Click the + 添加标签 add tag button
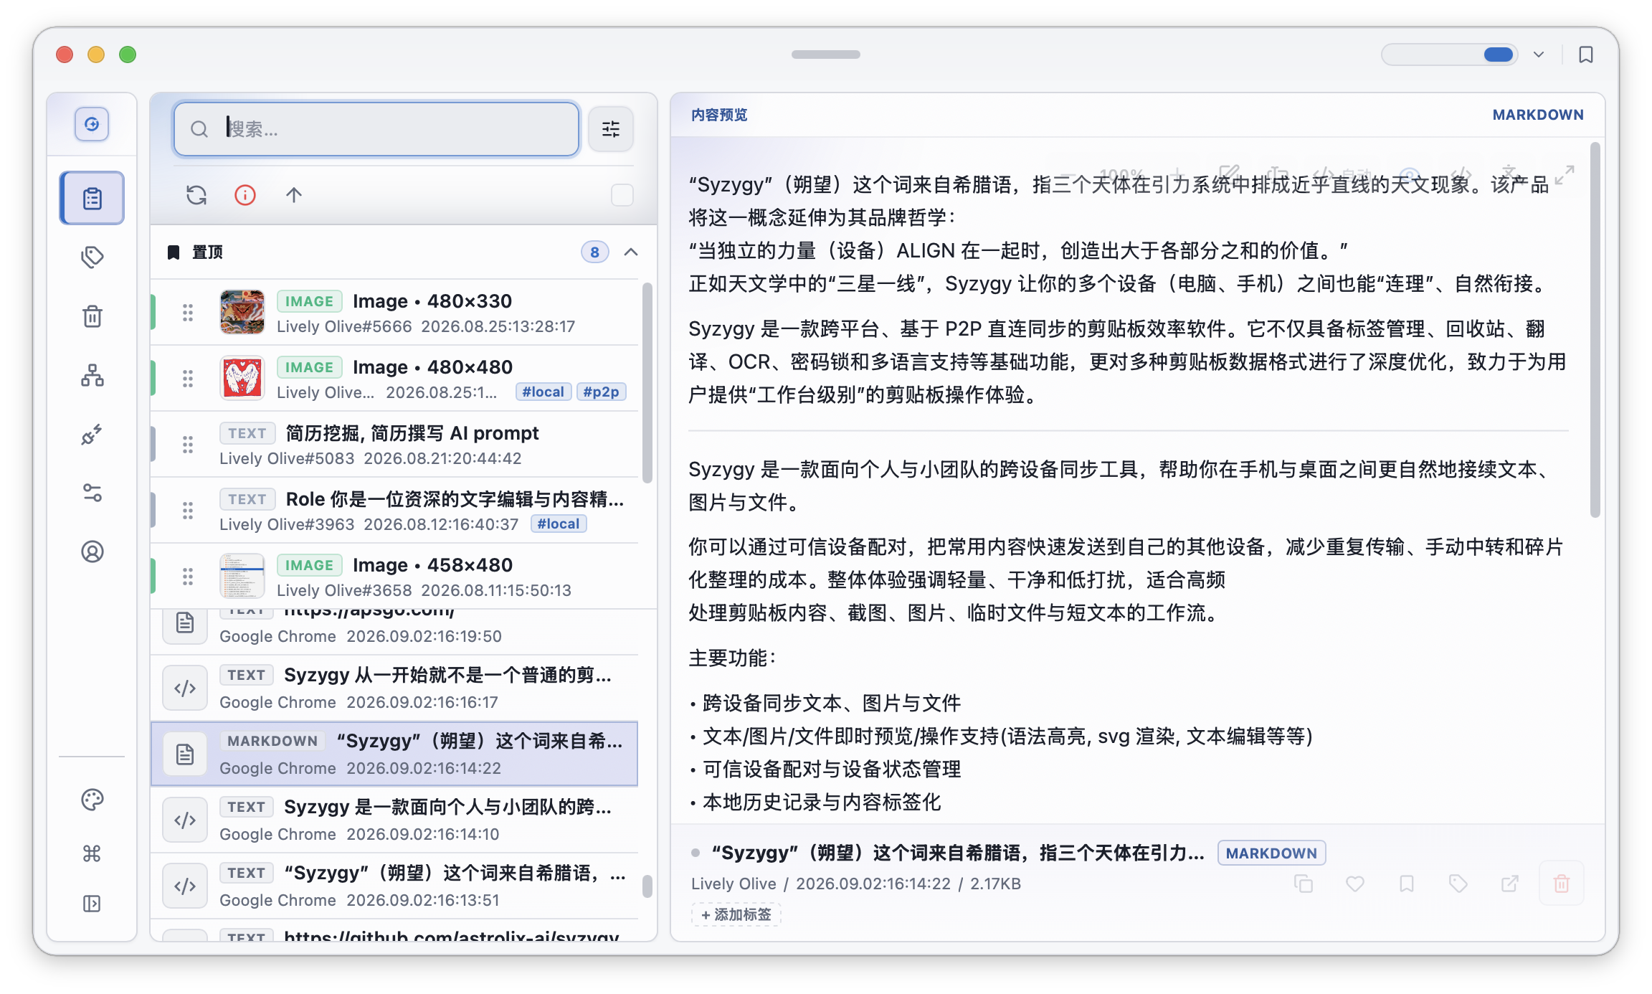This screenshot has height=994, width=1652. click(x=736, y=914)
